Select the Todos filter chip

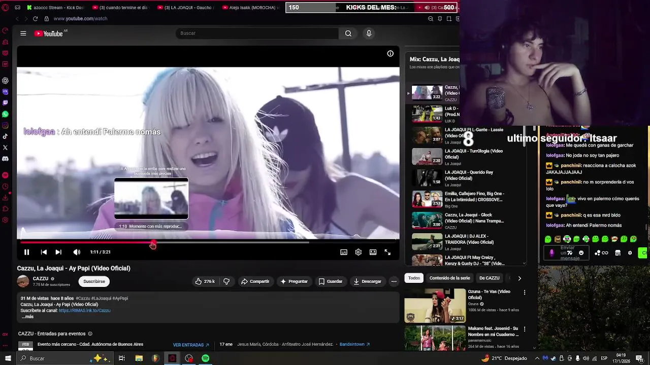pos(414,278)
